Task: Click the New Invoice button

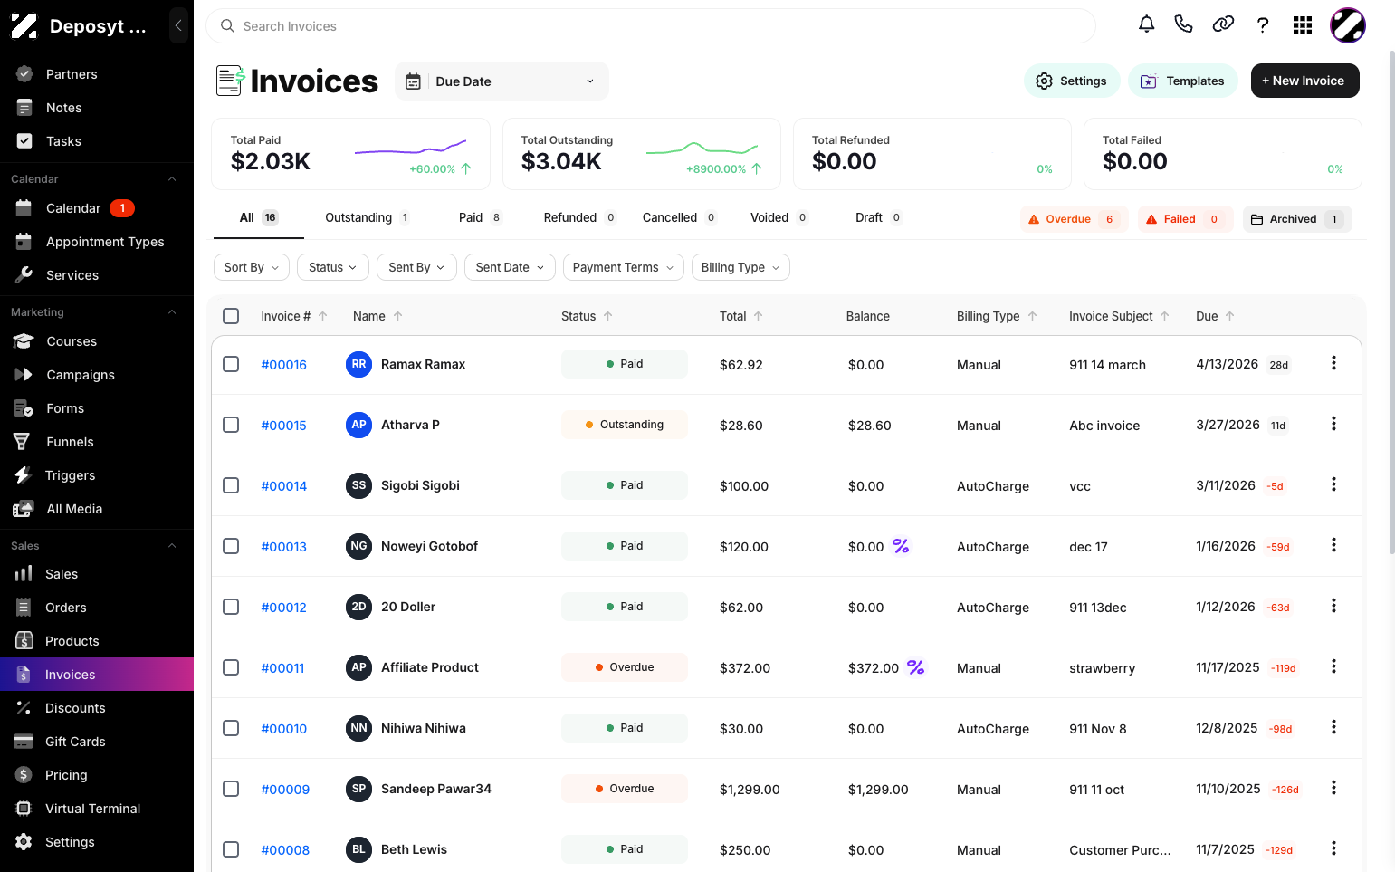Action: tap(1304, 81)
